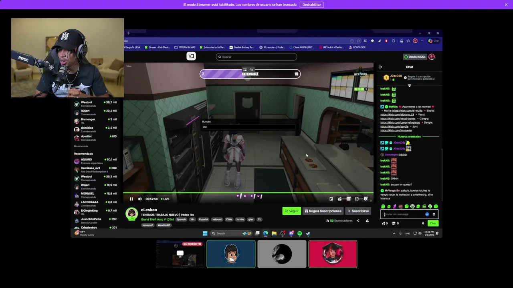Click the Obtén KICKs button
Viewport: 513px width, 288px height.
point(415,57)
